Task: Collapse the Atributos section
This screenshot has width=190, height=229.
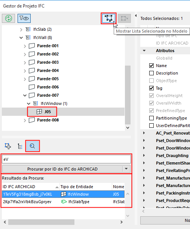Action: 144,51
